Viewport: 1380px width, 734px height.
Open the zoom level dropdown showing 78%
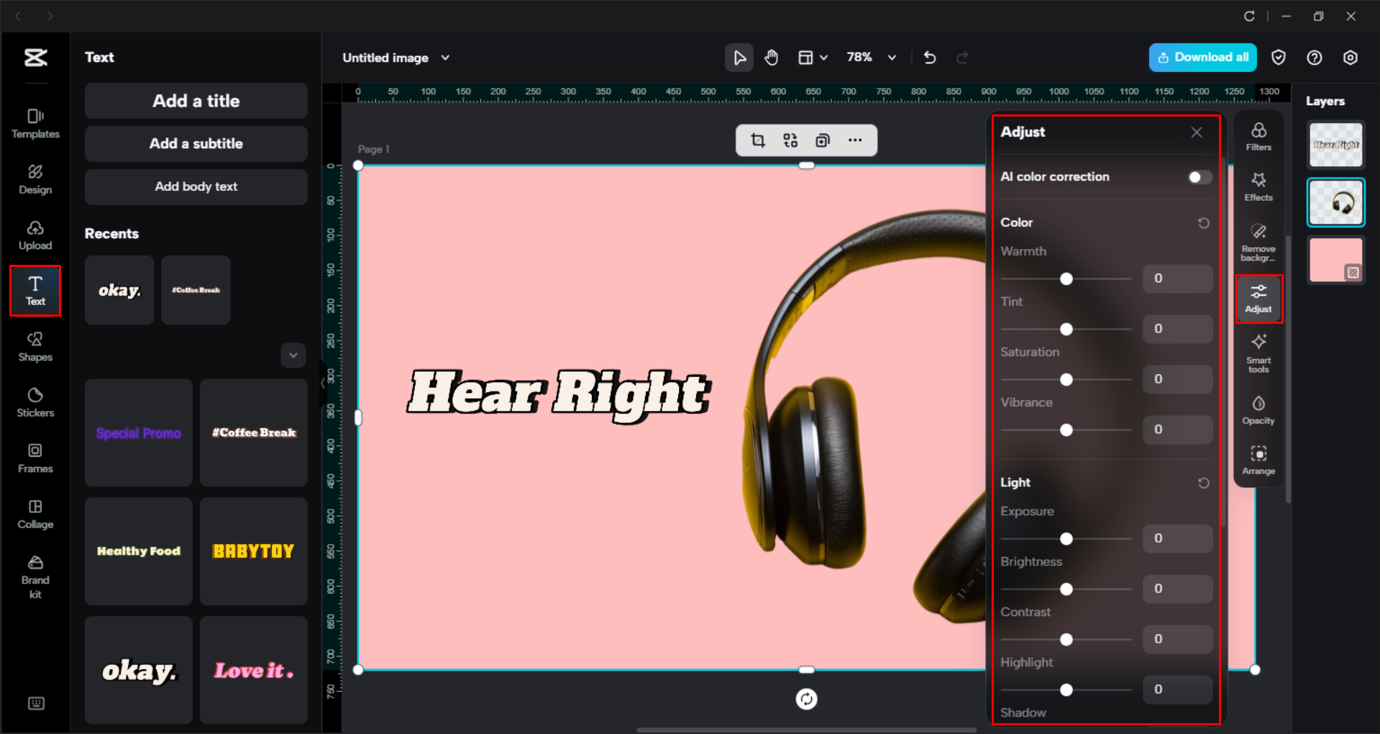872,58
